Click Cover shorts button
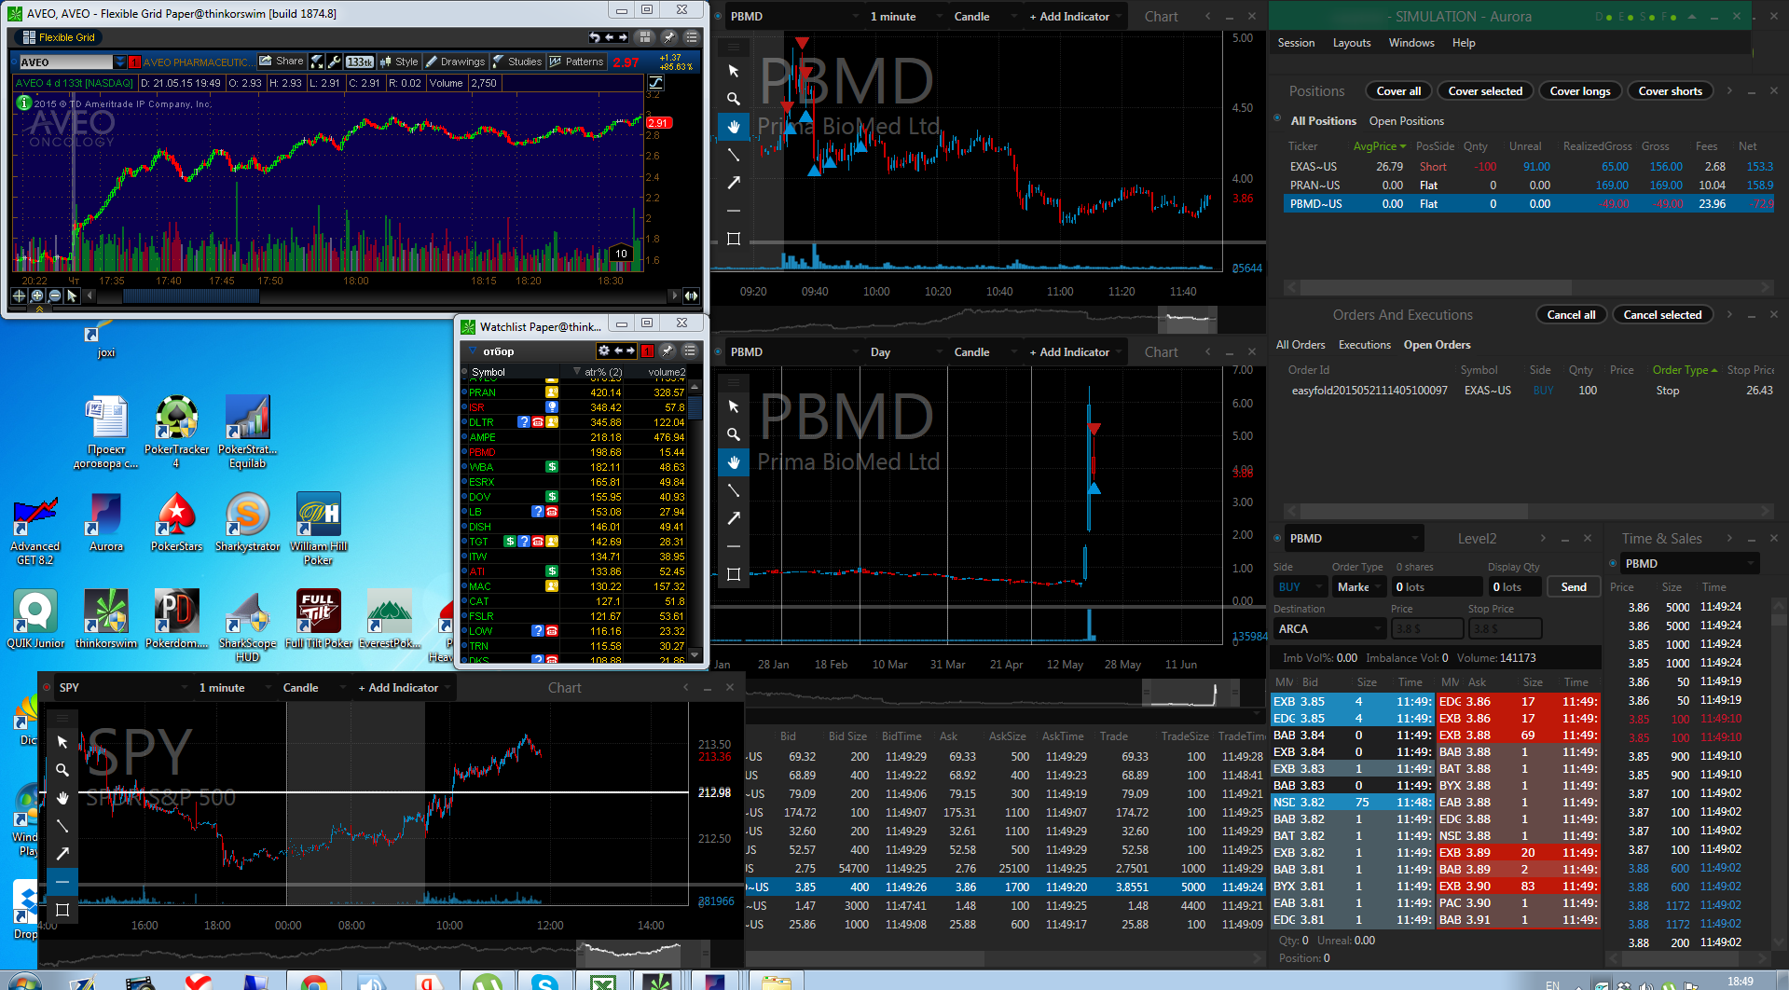The image size is (1789, 990). pyautogui.click(x=1670, y=91)
